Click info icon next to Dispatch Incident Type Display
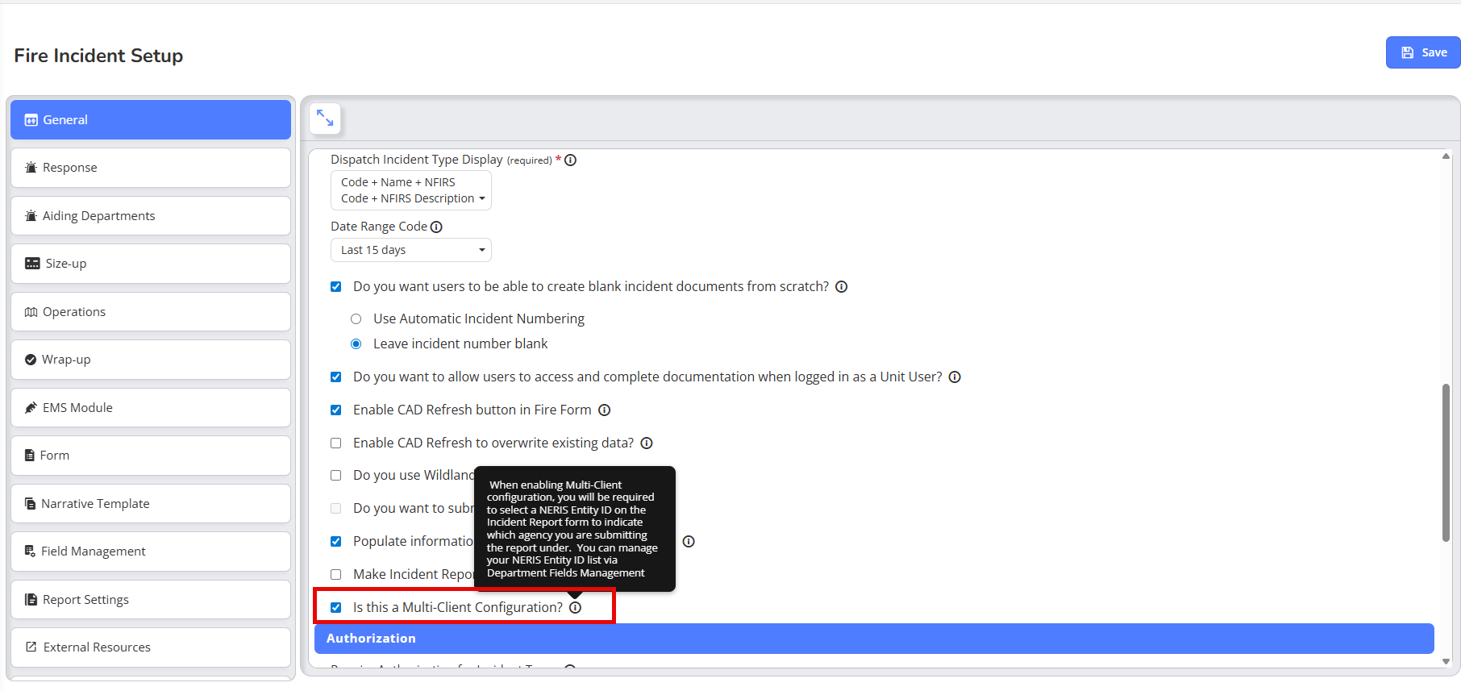The width and height of the screenshot is (1461, 691). pyautogui.click(x=570, y=160)
